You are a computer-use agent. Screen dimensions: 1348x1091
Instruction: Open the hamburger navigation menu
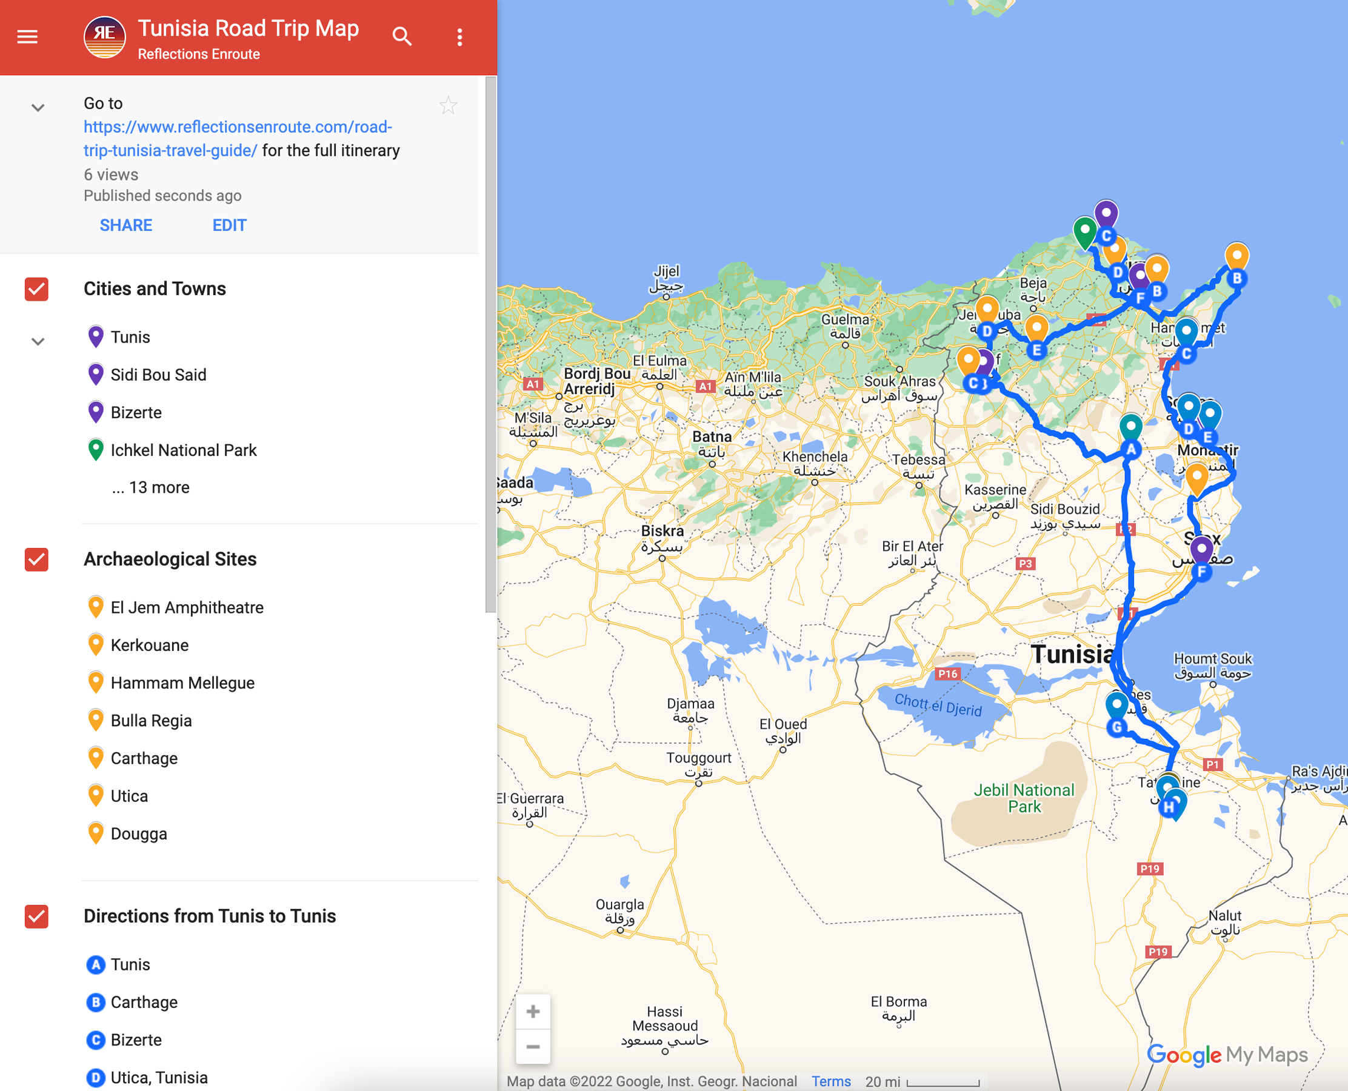point(27,36)
